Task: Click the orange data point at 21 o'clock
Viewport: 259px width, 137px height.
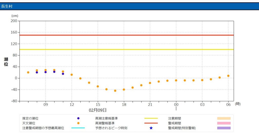Action: 150,83
